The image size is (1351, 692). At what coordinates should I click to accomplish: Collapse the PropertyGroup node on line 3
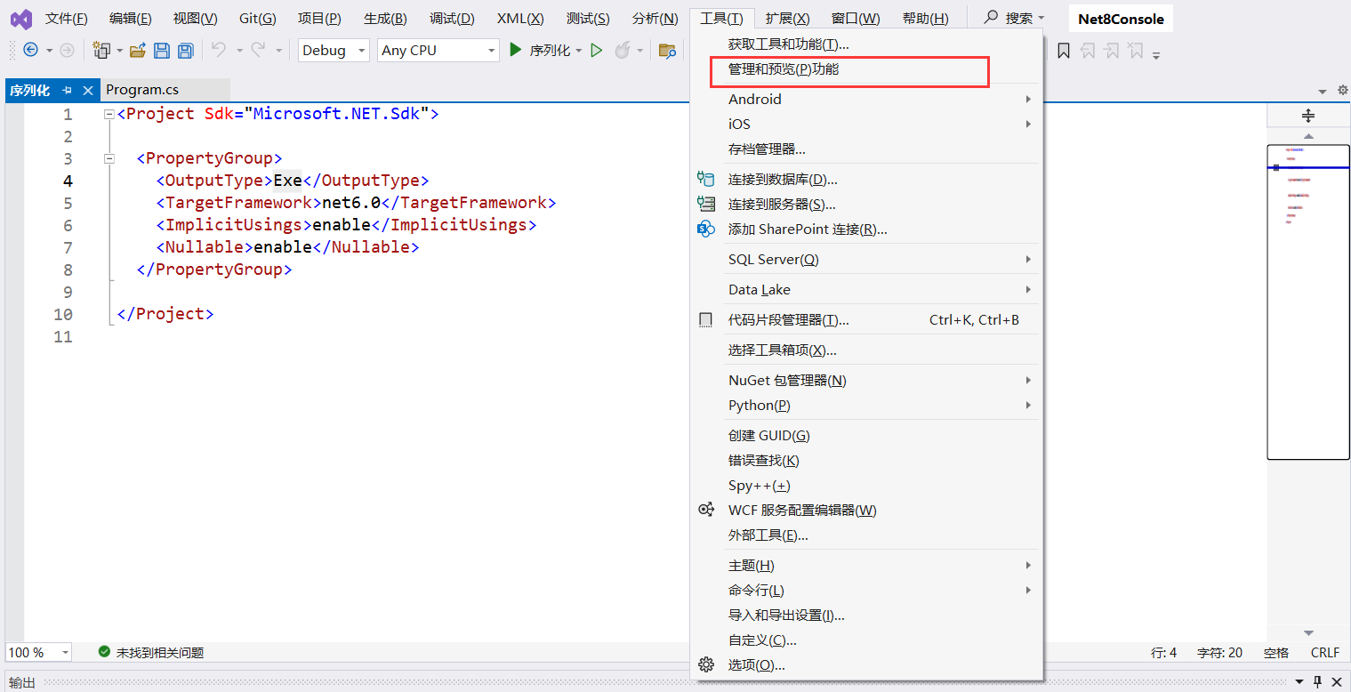[109, 158]
